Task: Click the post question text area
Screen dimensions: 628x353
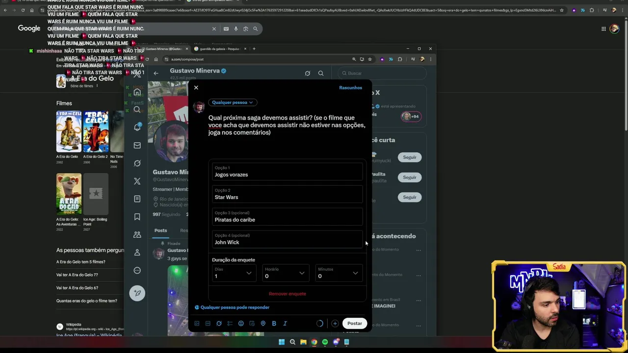Action: pos(287,125)
